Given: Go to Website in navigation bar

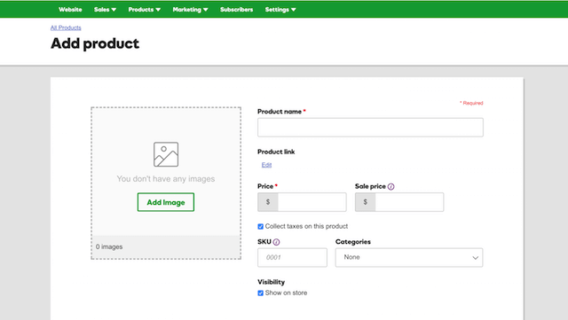Looking at the screenshot, I should click(70, 10).
